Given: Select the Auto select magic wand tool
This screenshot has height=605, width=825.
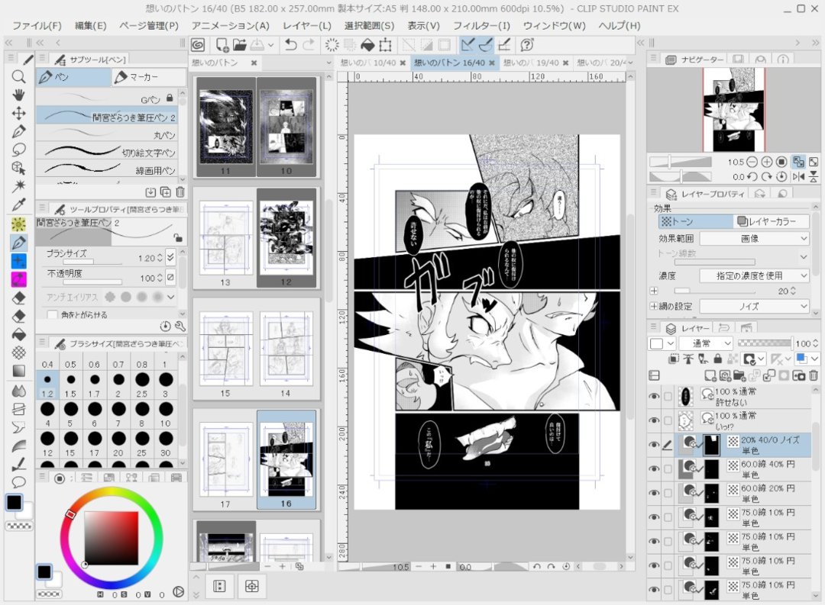Looking at the screenshot, I should click(18, 186).
